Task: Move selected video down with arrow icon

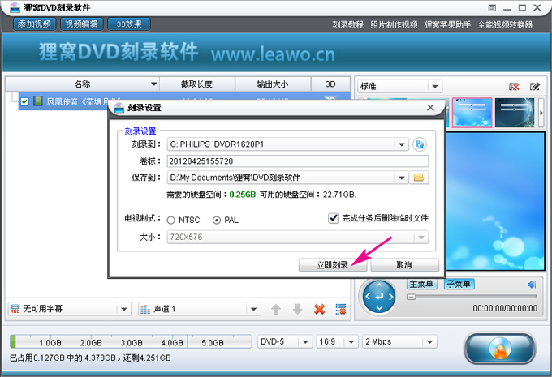Action: (x=297, y=309)
